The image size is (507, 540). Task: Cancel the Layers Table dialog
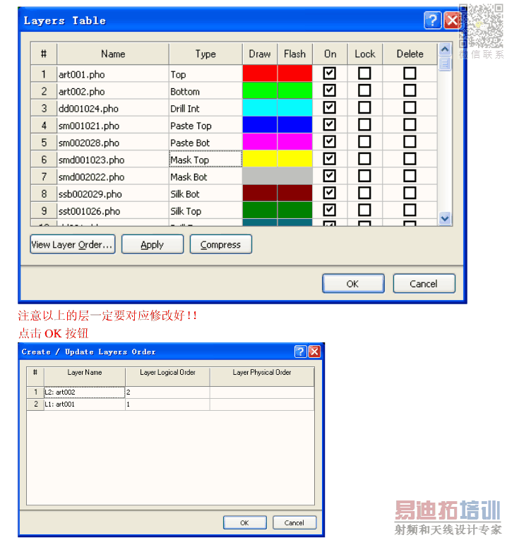pos(424,284)
